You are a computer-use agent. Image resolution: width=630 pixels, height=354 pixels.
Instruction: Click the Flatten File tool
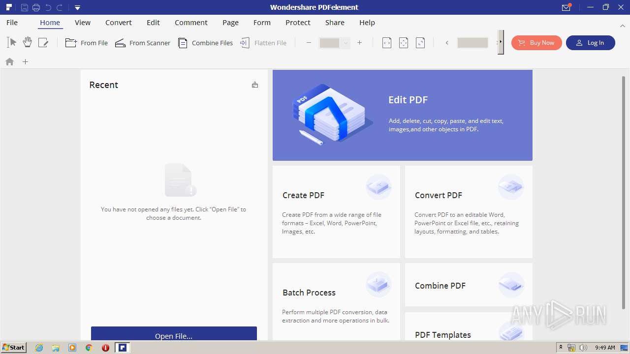point(263,43)
